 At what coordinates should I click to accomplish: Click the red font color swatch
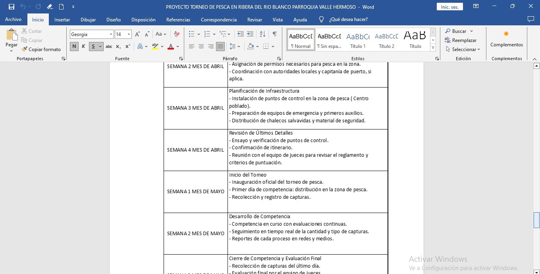171,47
